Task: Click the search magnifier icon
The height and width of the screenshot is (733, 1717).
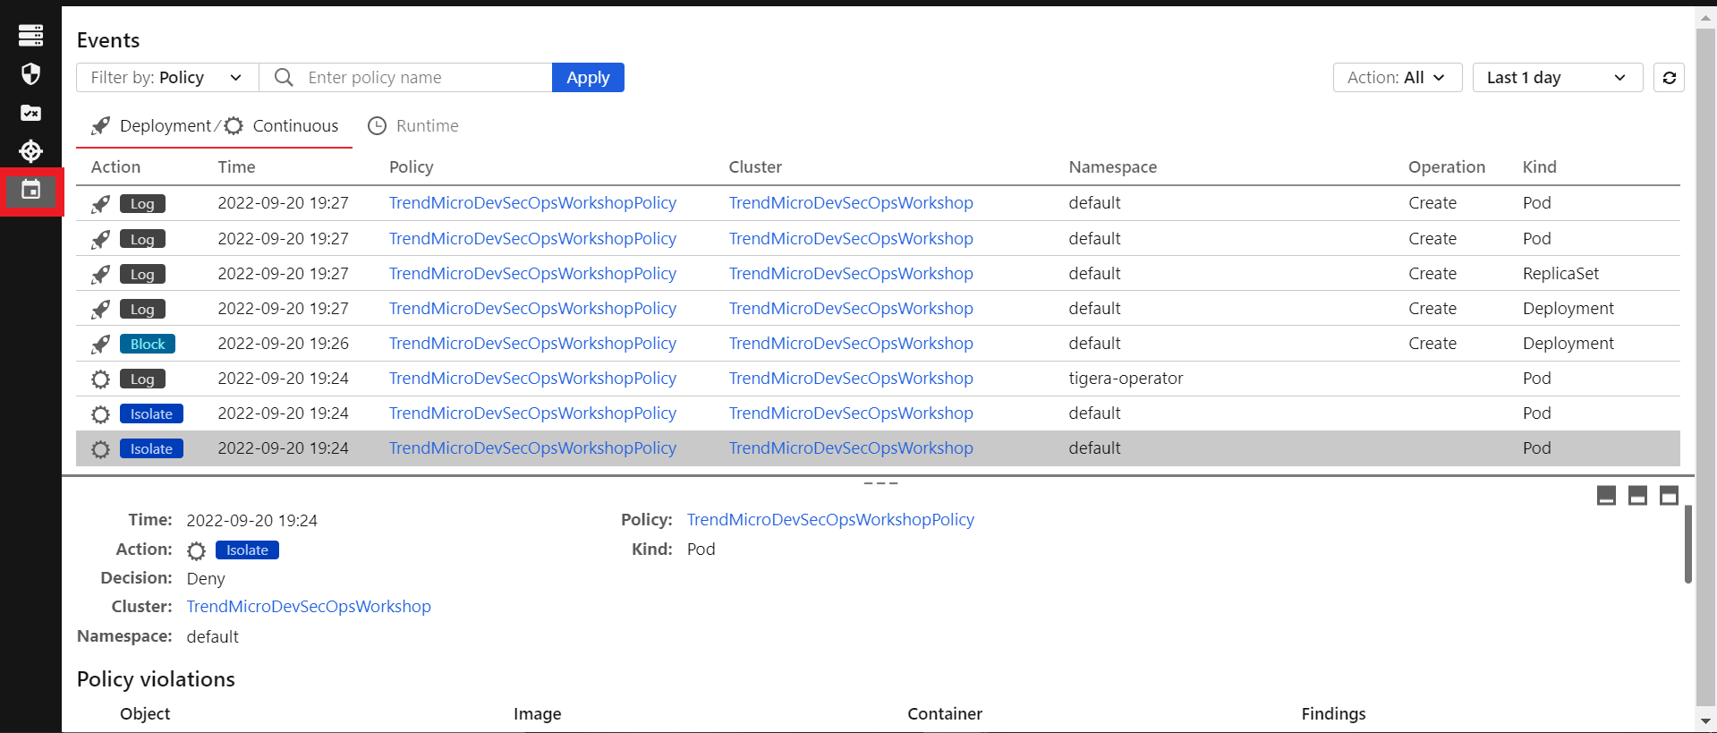Action: pos(284,78)
